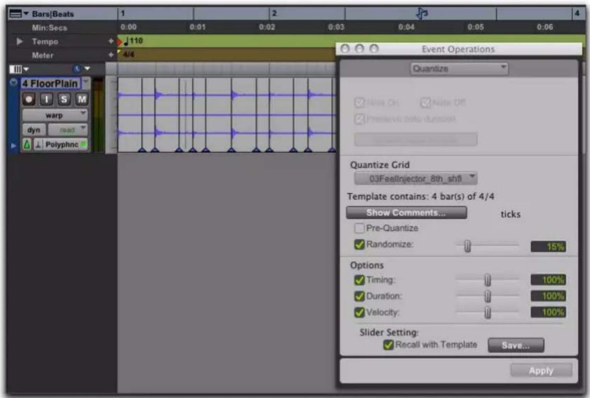Toggle input monitoring I button

tap(46, 99)
